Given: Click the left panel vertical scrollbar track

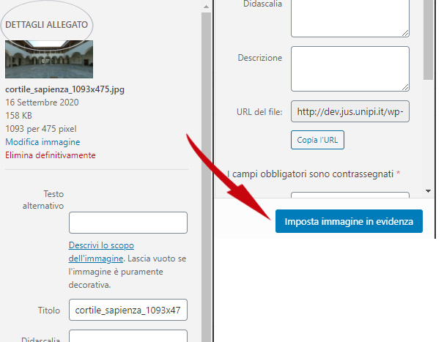Looking at the screenshot, I should coord(206,177).
